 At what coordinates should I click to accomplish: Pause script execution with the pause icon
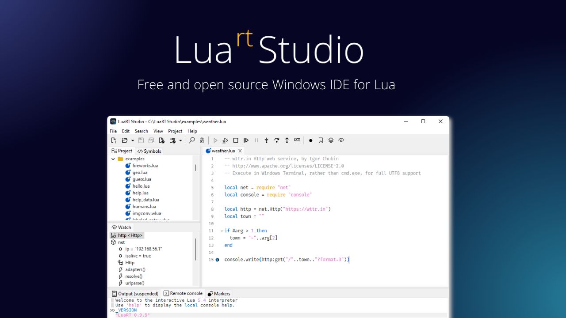(x=256, y=140)
